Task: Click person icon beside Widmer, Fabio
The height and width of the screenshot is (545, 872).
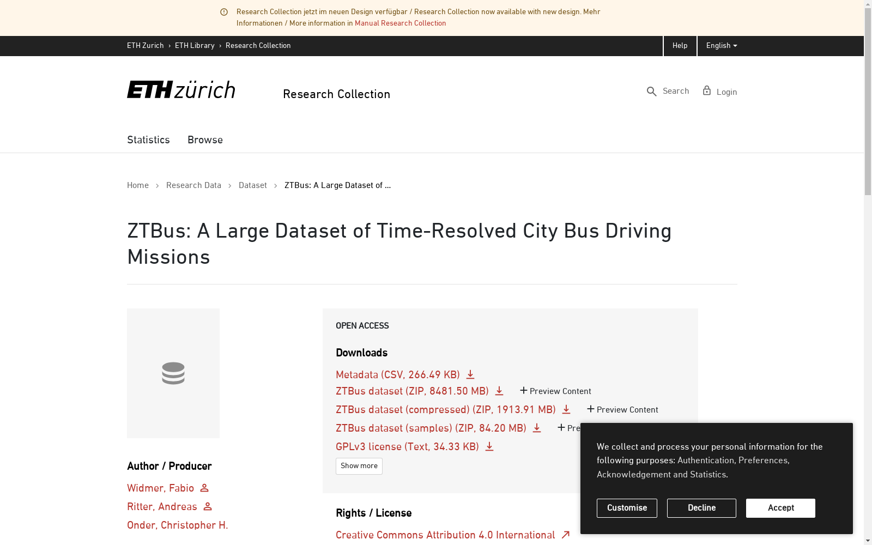Action: click(x=204, y=488)
